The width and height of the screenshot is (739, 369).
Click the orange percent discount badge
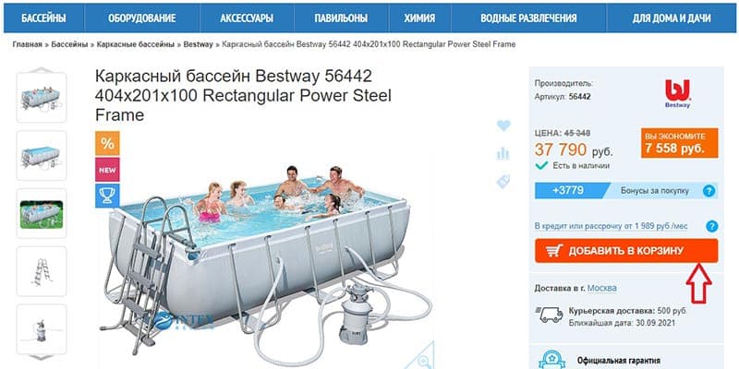107,144
